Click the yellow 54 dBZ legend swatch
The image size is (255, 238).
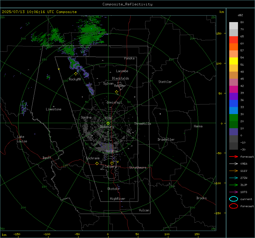233,61
